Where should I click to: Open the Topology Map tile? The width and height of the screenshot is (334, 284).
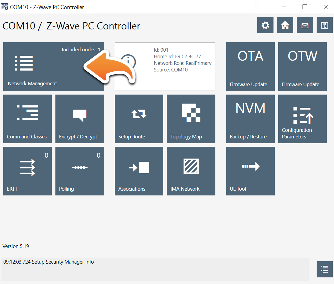tap(191, 119)
